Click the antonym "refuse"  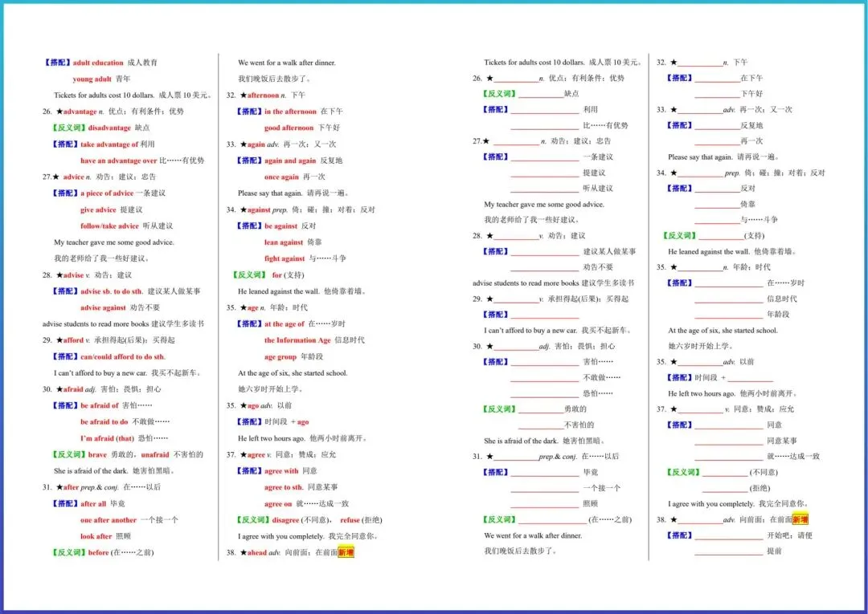click(350, 521)
